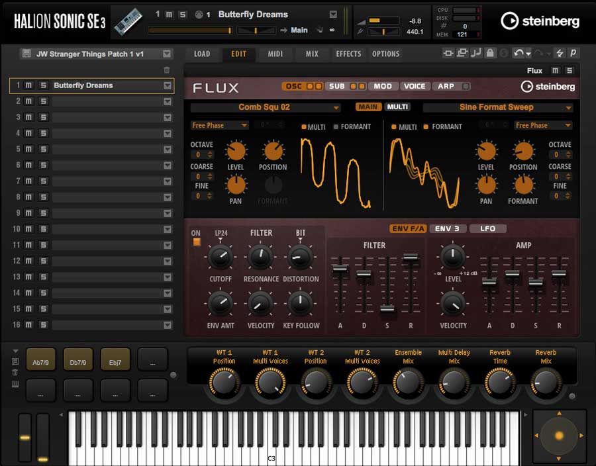Mute the Flux layer with its 'm' button
The width and height of the screenshot is (596, 466).
pyautogui.click(x=556, y=71)
